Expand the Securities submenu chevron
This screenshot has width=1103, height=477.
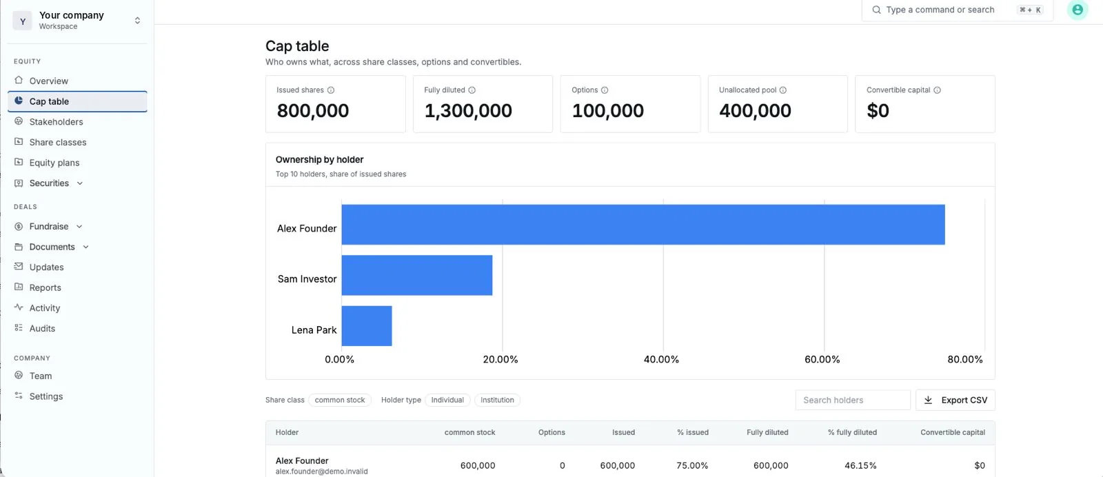[80, 183]
